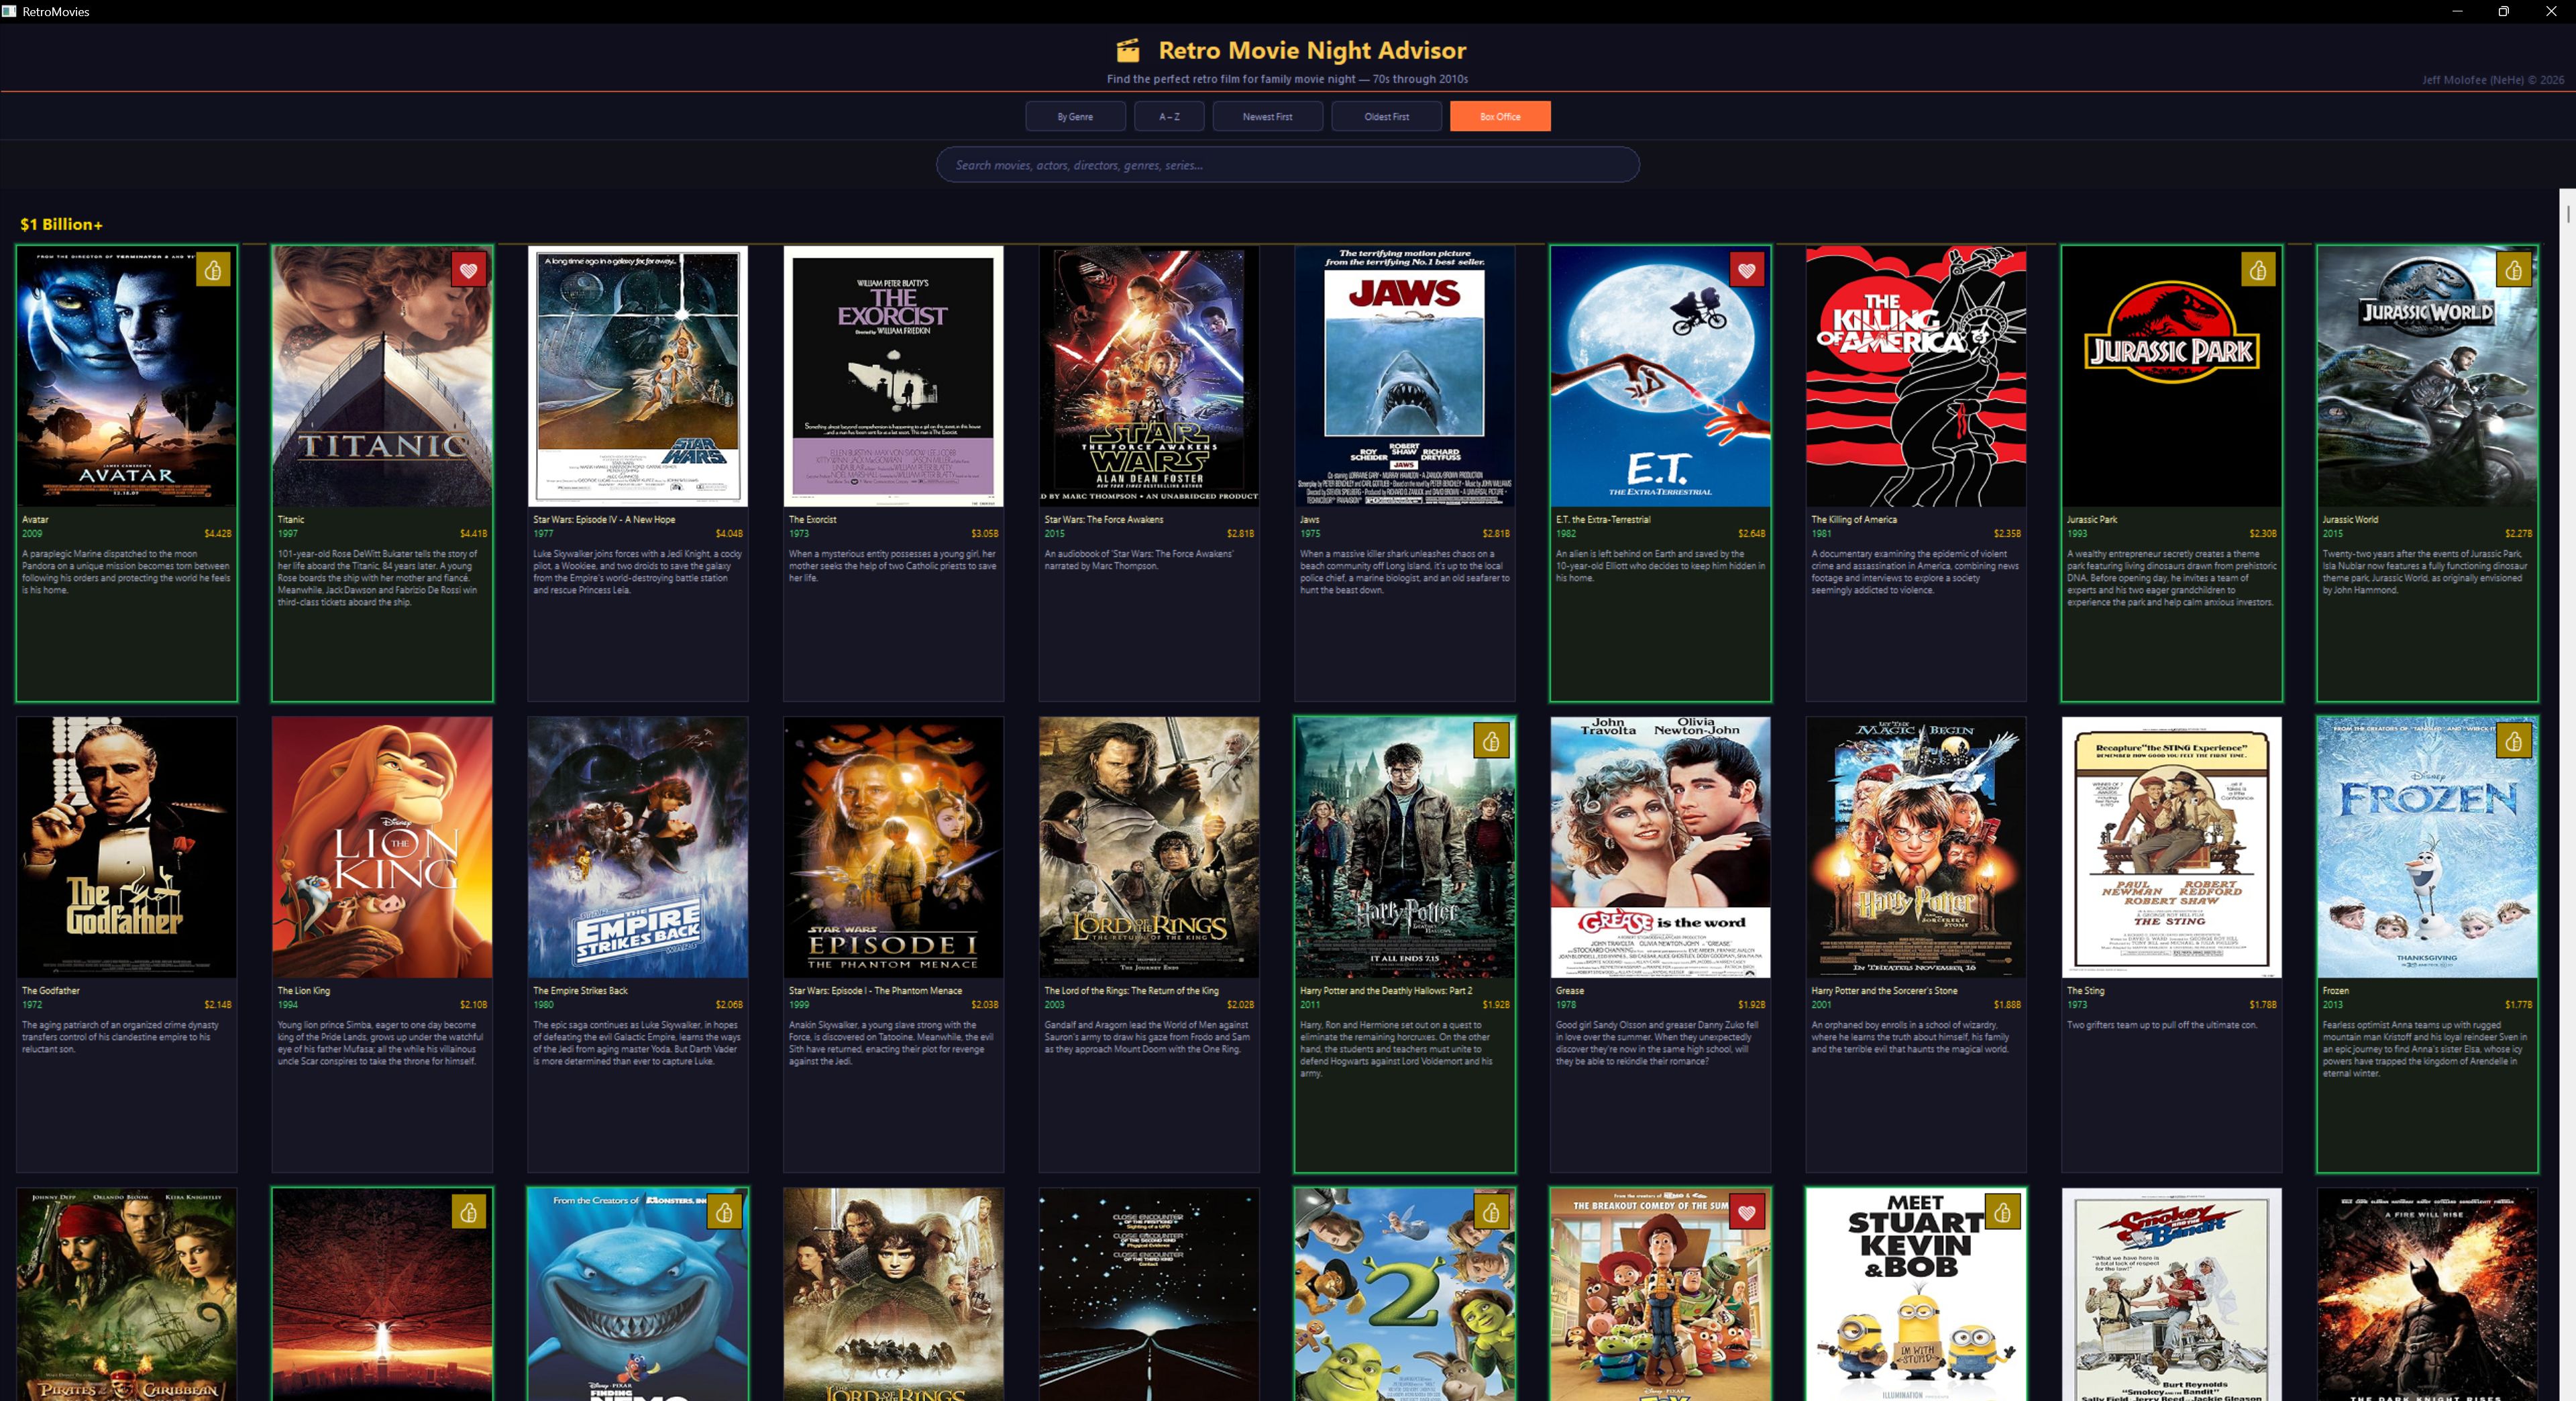Click the Jurassic Park description text

click(x=2171, y=578)
